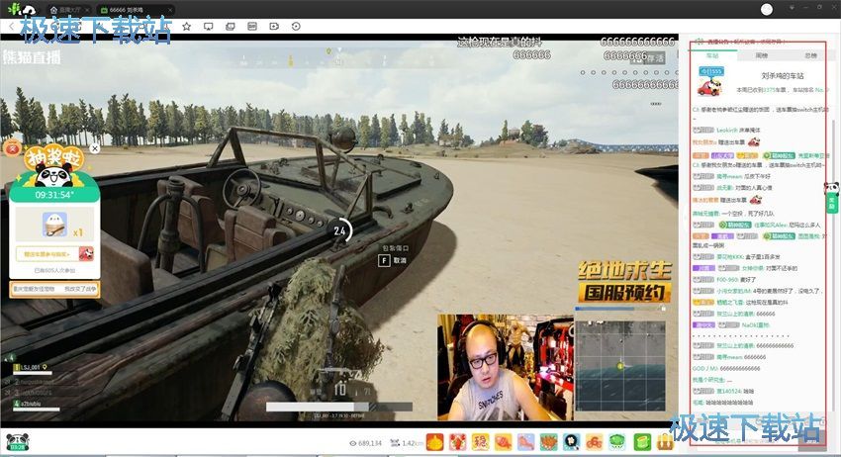Send the crab gift icon
This screenshot has width=841, height=457.
click(x=549, y=442)
